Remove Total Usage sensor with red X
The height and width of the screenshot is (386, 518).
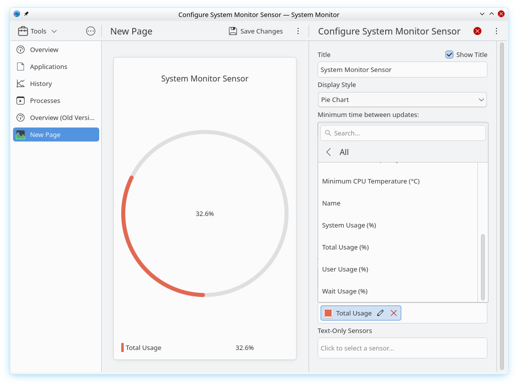tap(394, 313)
